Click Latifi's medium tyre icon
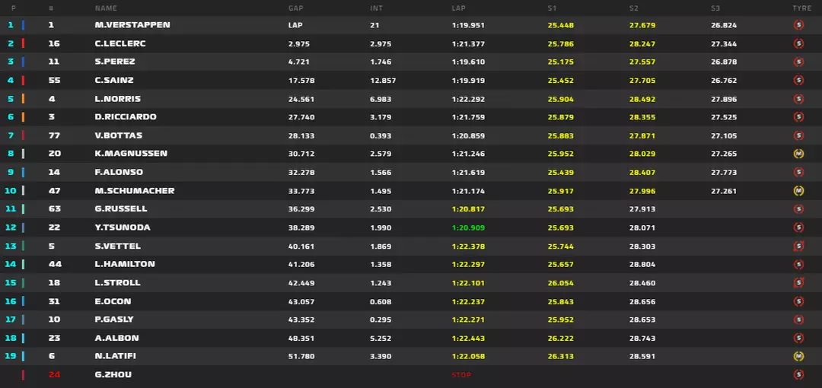This screenshot has height=388, width=822. pos(798,357)
